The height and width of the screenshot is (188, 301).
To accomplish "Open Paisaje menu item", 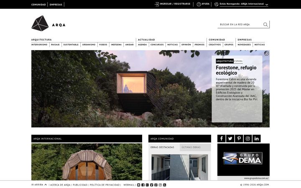I will coord(55,45).
